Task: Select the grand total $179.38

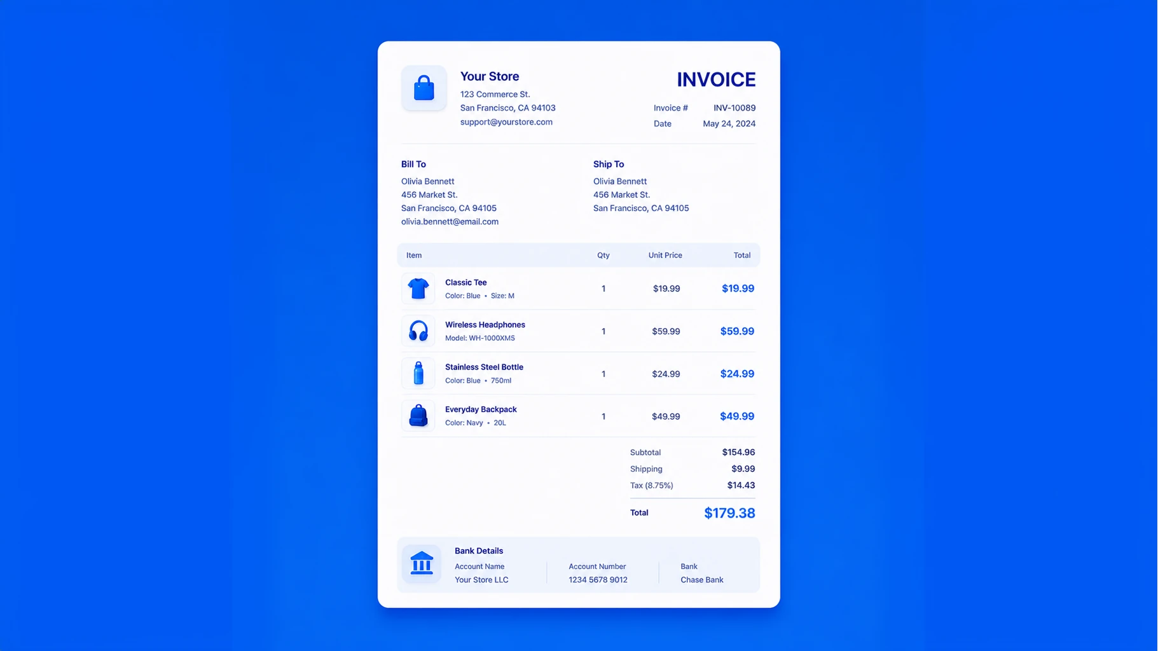Action: (729, 513)
